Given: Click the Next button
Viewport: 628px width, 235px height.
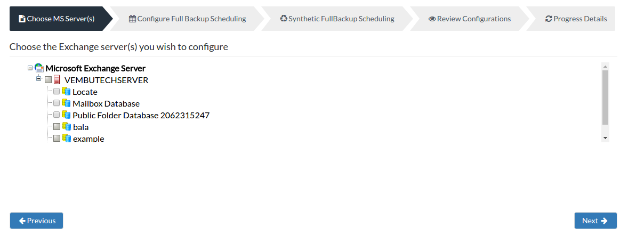Looking at the screenshot, I should (595, 221).
